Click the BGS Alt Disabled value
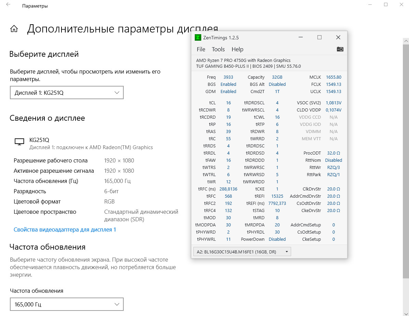This screenshot has height=316, width=409. point(277,84)
